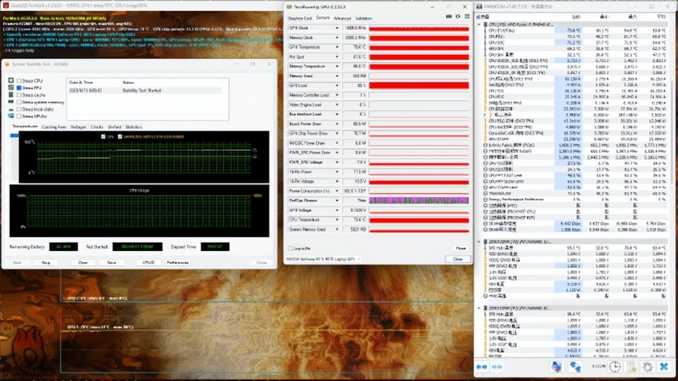
Task: Enable Stress cache checkbox
Action: [19, 95]
